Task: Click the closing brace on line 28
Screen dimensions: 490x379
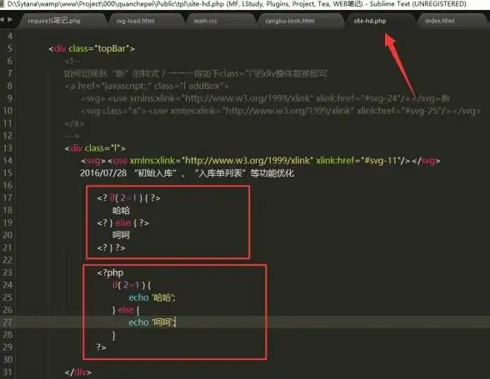Action: pyautogui.click(x=113, y=335)
